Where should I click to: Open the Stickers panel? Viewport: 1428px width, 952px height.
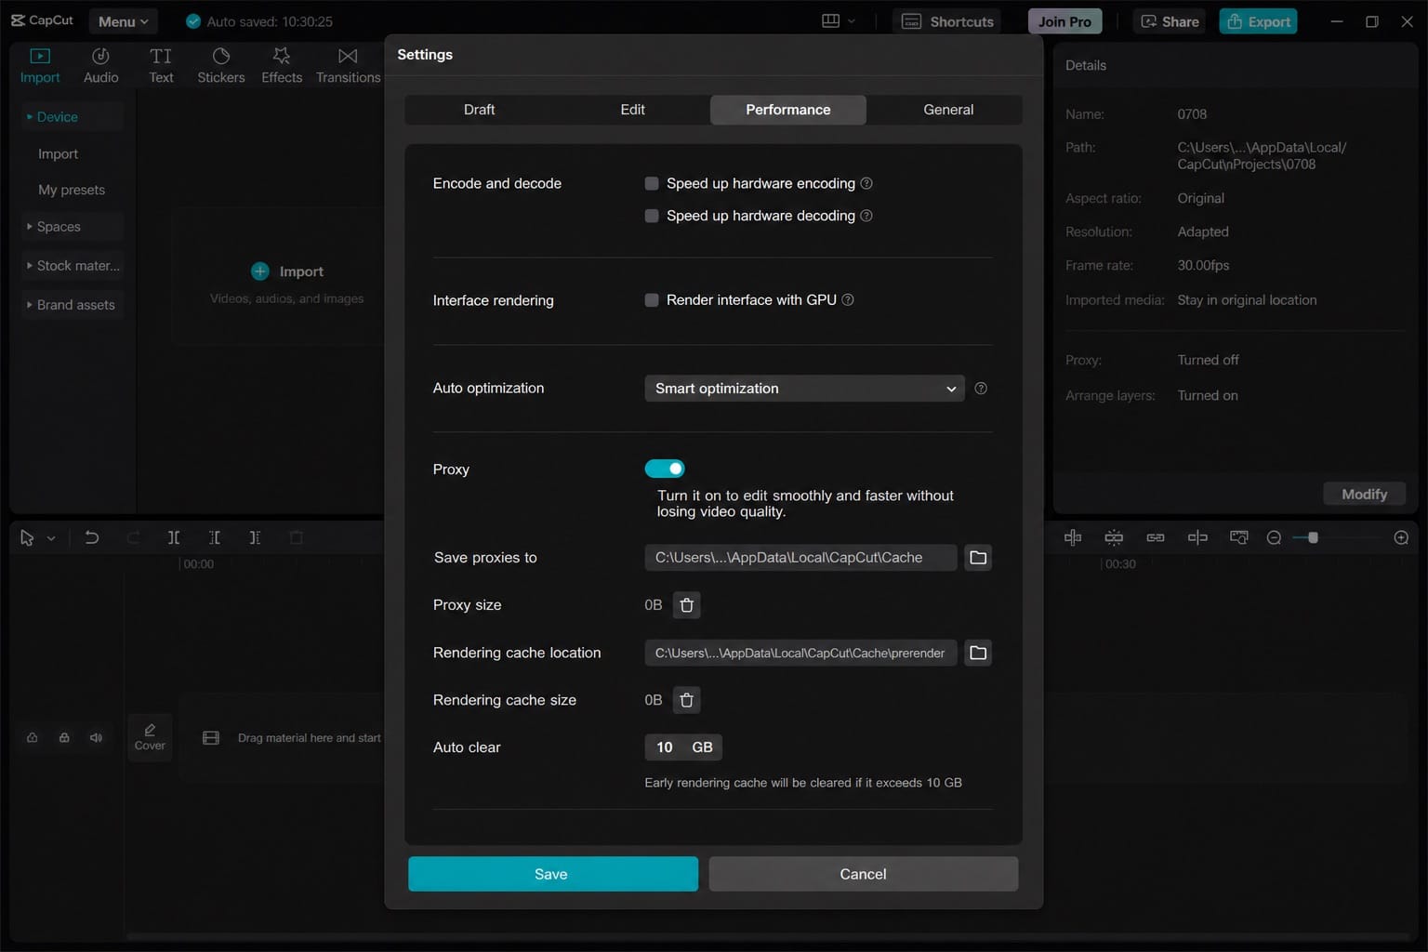click(221, 65)
